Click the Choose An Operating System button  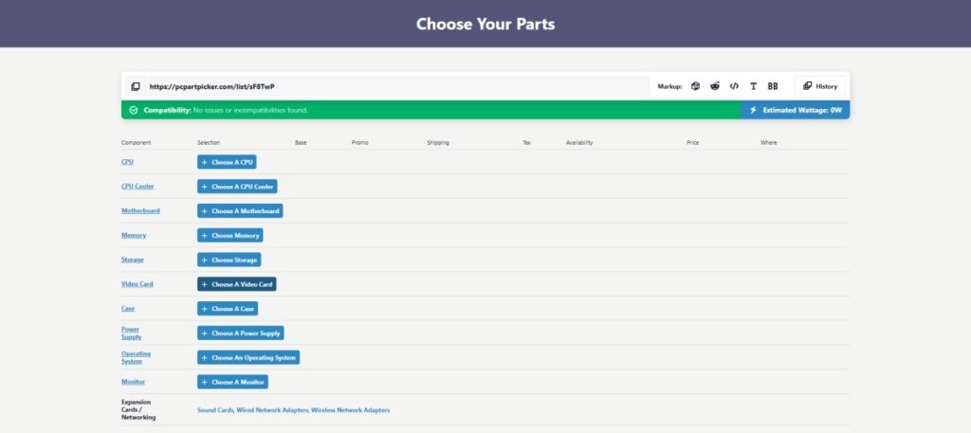(248, 357)
